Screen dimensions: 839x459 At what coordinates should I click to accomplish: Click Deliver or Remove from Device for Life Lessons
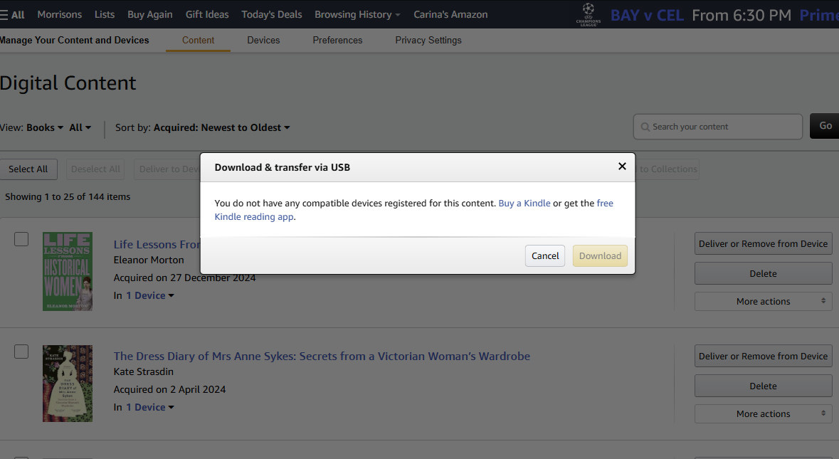tap(763, 243)
